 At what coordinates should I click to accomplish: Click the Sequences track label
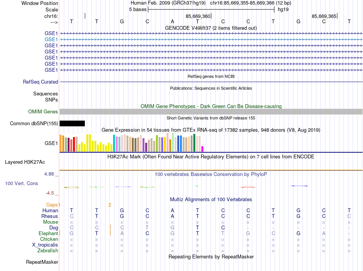pos(45,94)
